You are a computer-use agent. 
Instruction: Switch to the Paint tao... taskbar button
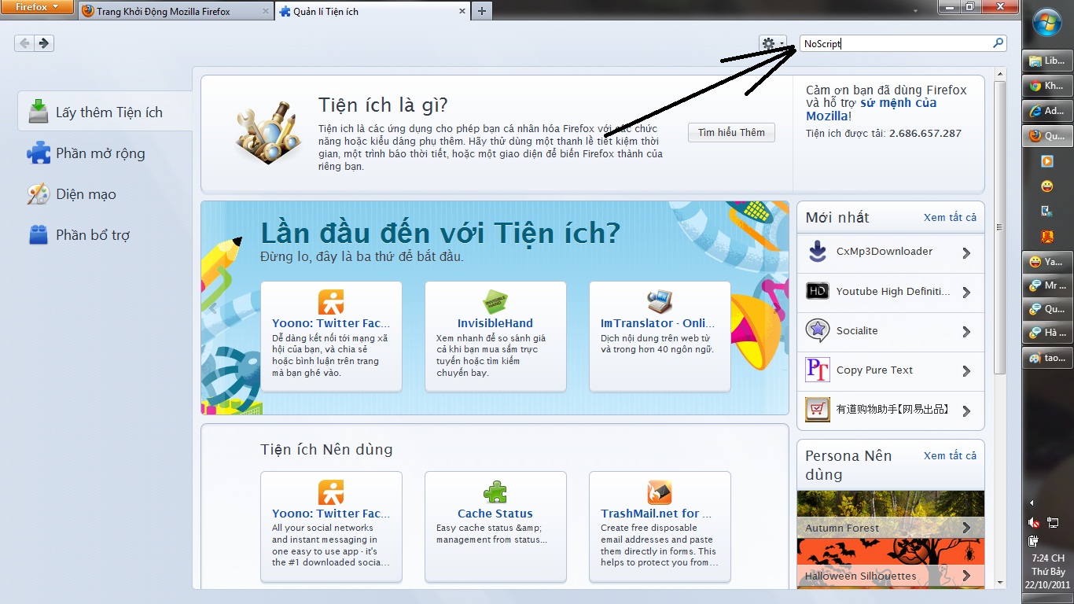point(1046,358)
